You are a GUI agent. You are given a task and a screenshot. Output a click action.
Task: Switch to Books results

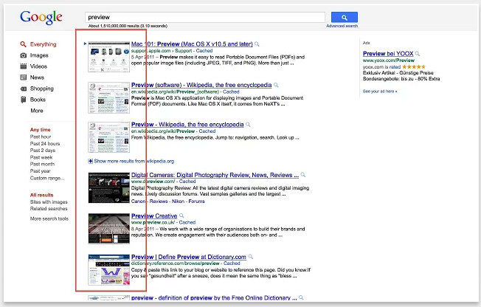[38, 100]
